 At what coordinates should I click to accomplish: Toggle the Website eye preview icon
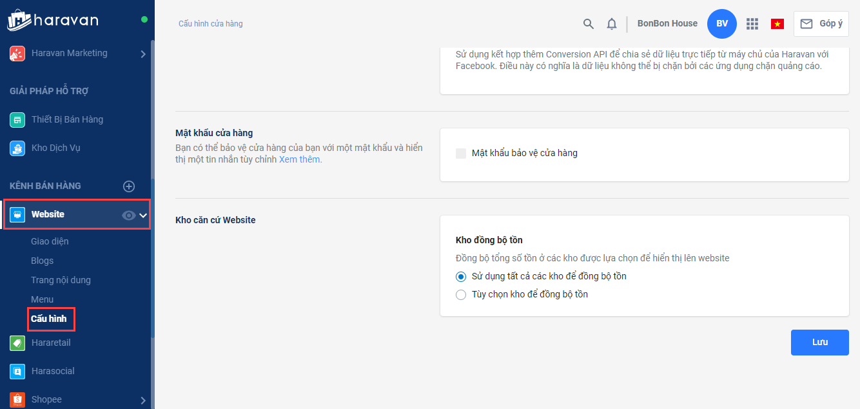coord(129,215)
